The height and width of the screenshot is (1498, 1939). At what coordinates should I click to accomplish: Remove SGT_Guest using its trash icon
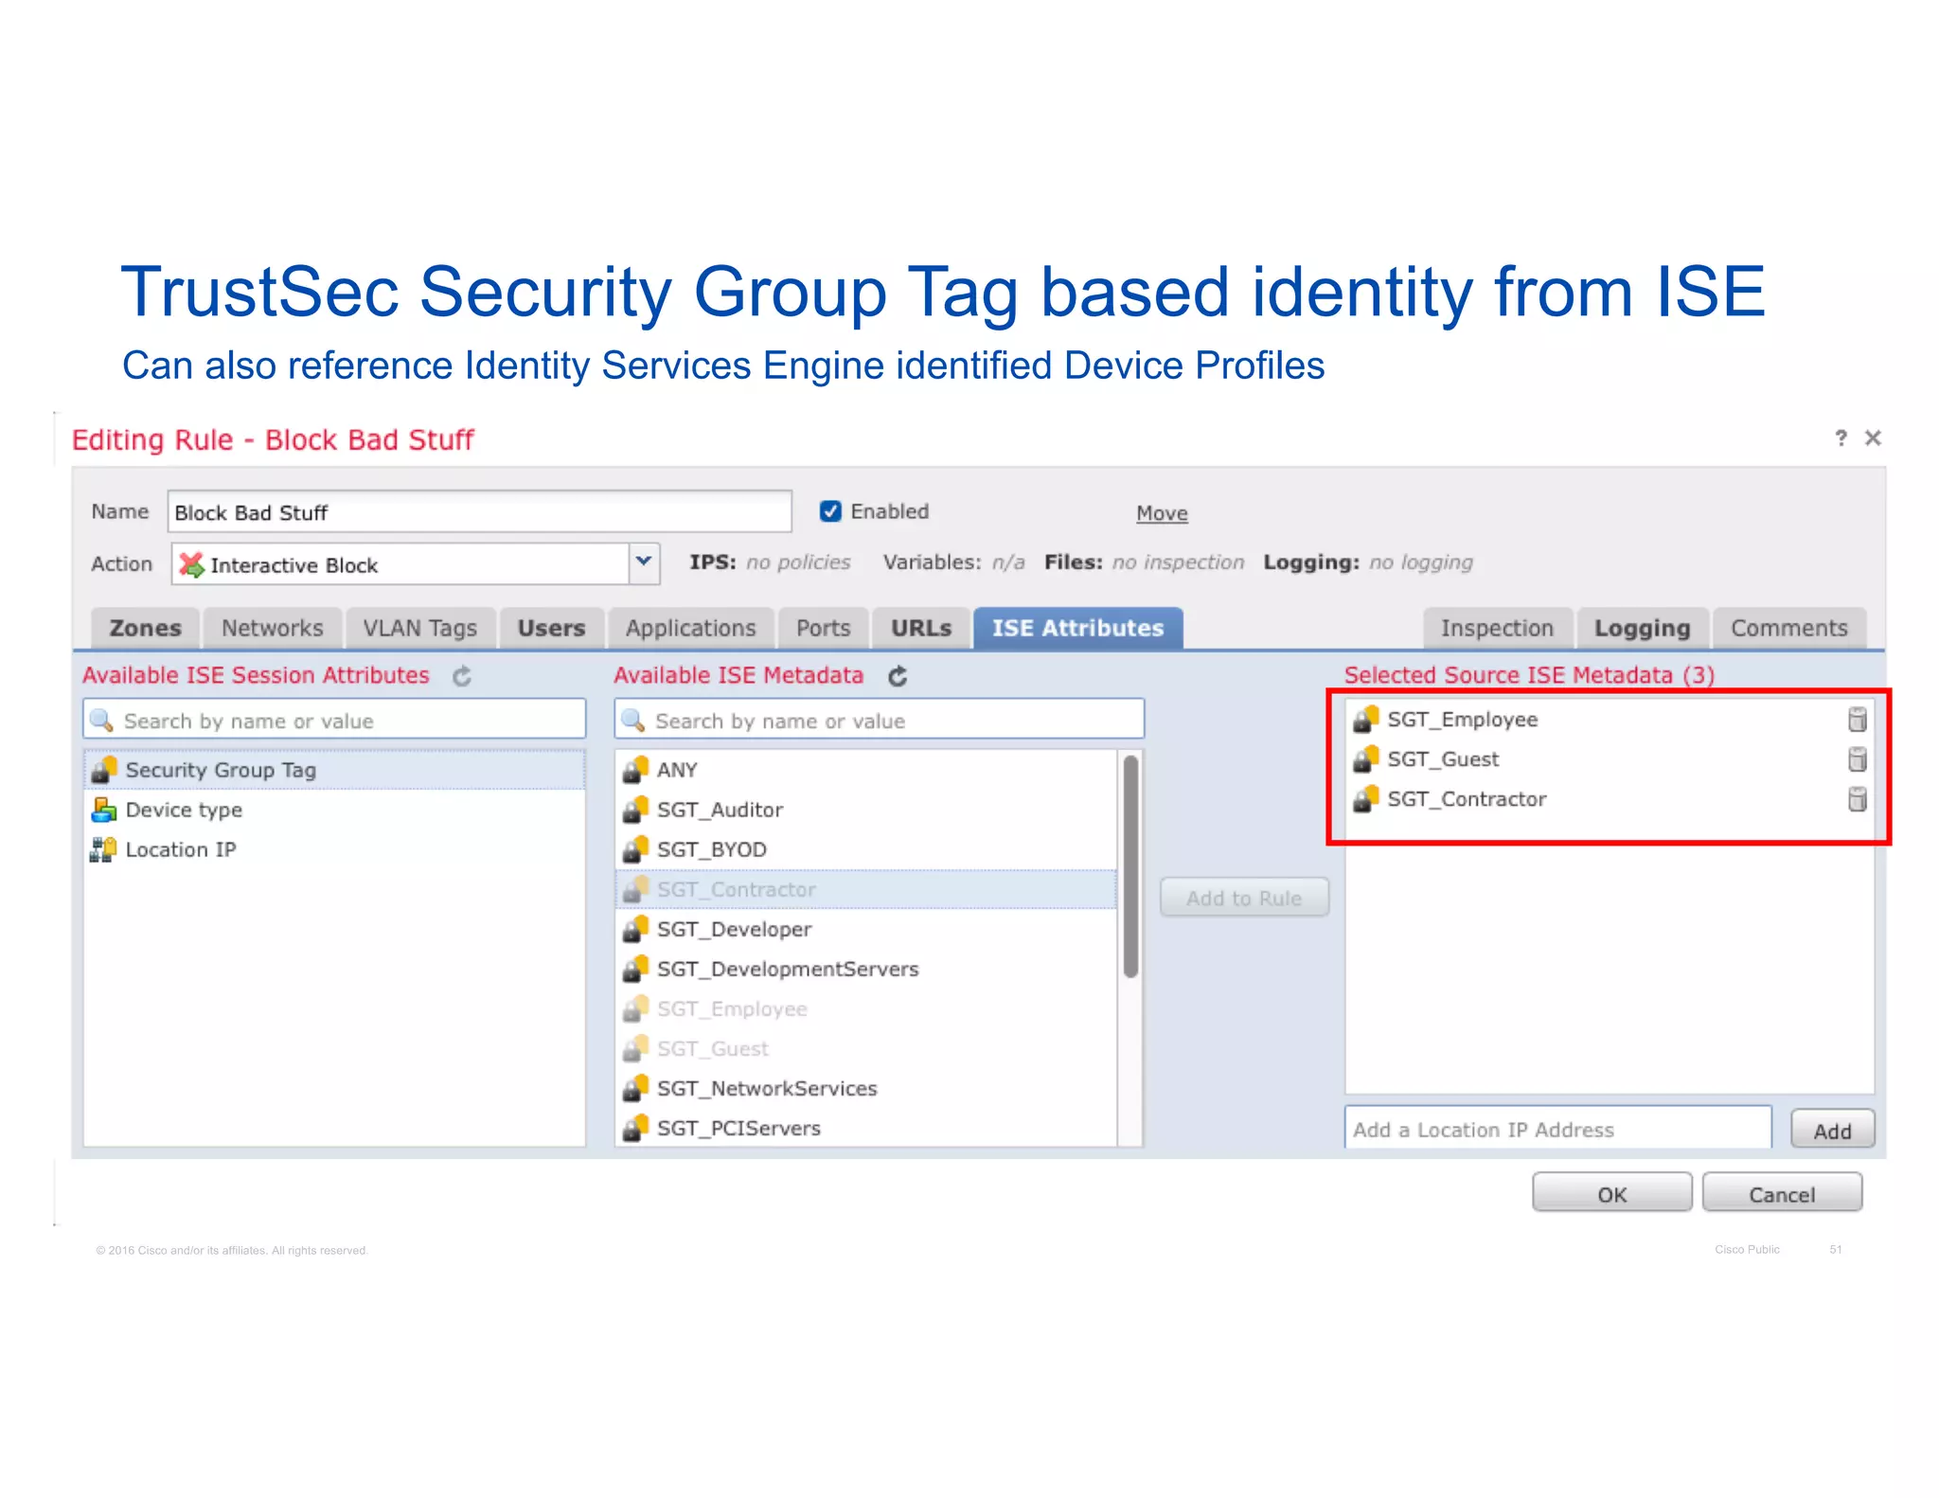click(x=1858, y=759)
